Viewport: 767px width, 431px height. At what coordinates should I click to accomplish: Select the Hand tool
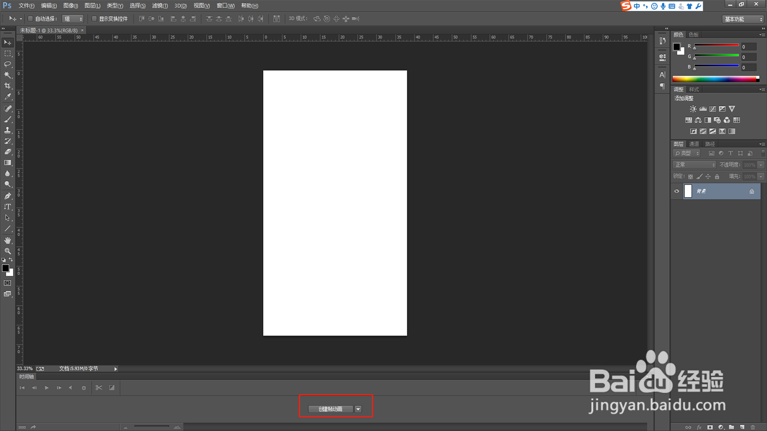click(x=8, y=240)
